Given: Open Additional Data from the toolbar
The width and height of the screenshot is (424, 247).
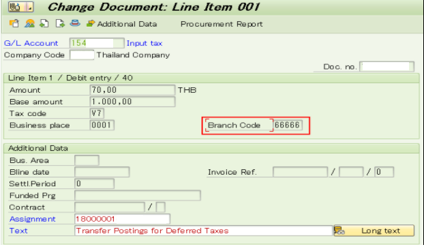Looking at the screenshot, I should tap(121, 24).
